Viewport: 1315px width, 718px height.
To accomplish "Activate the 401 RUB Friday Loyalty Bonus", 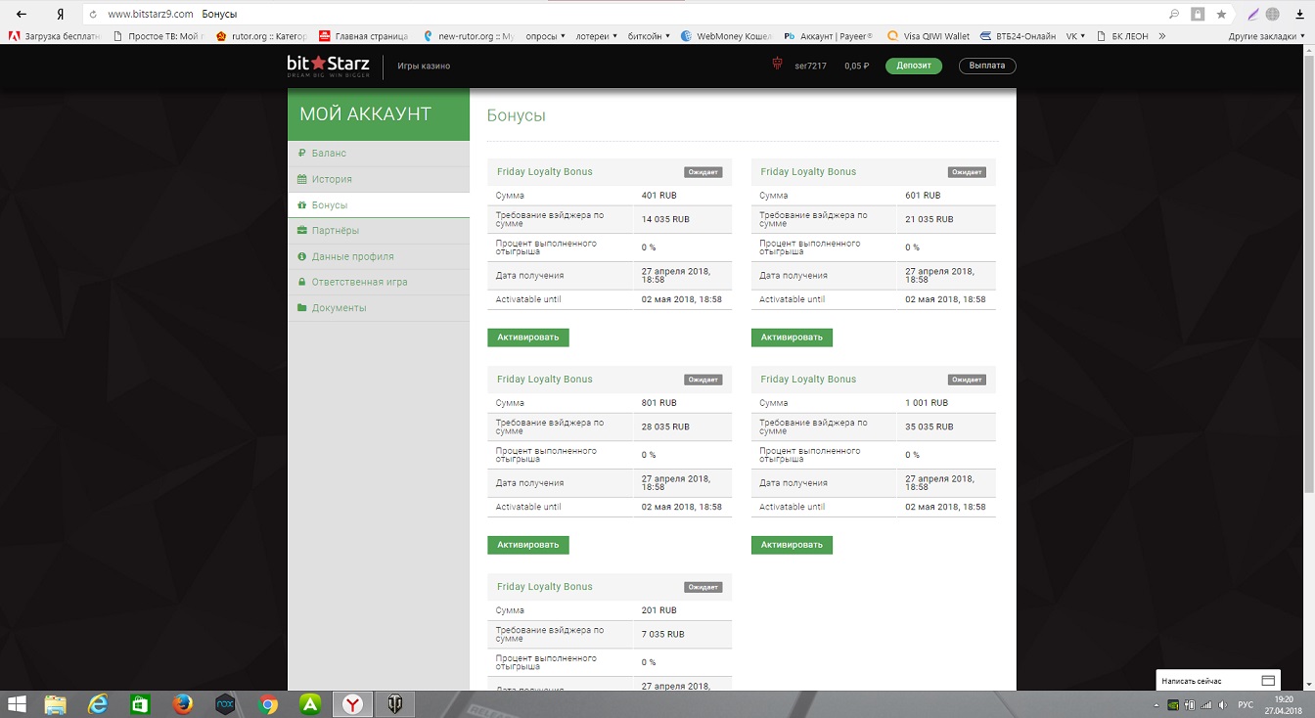I will point(527,337).
